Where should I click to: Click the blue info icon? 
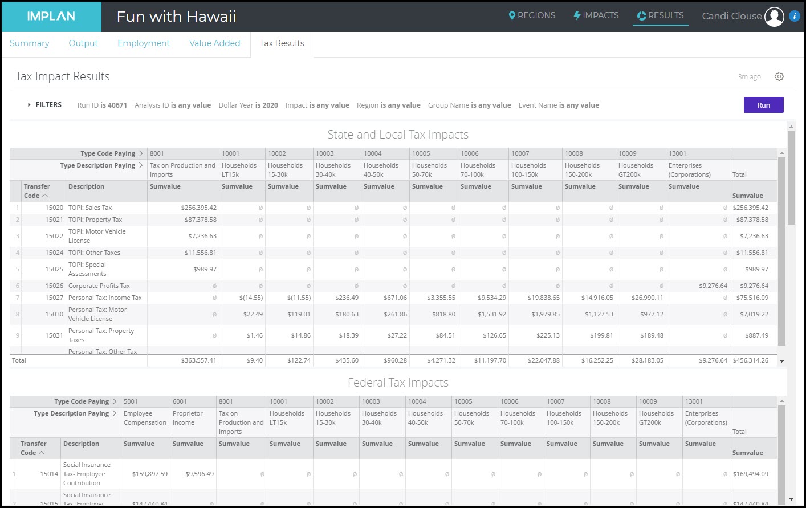[x=795, y=16]
